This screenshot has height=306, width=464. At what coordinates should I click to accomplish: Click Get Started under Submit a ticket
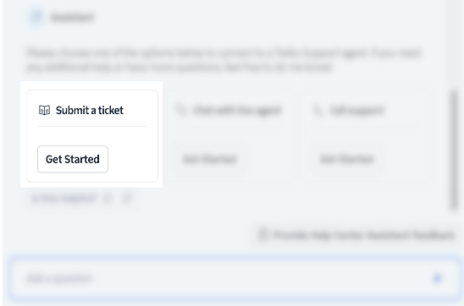click(73, 159)
